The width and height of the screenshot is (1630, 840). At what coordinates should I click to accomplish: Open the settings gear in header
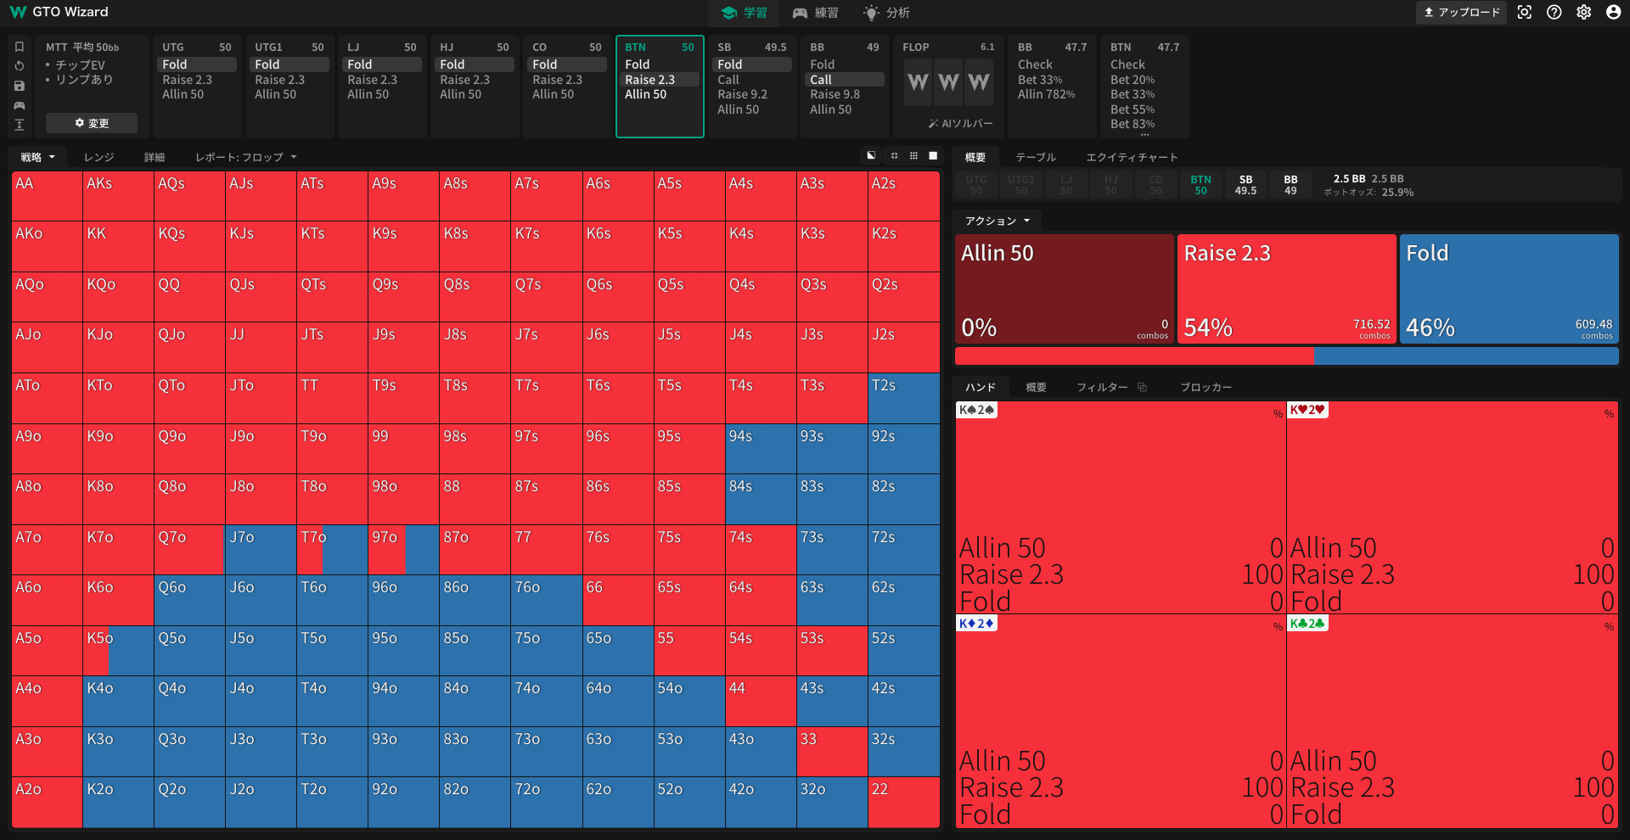coord(1584,12)
